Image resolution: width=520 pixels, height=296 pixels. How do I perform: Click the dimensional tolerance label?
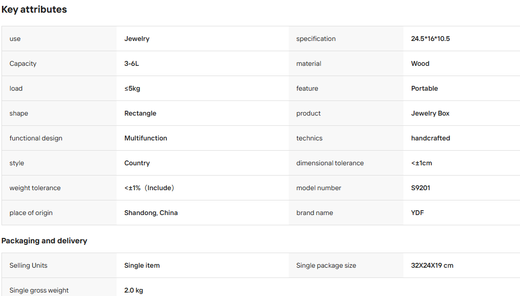click(x=330, y=163)
